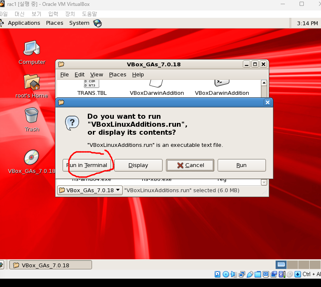321x287 pixels.
Task: Click VirtualBox optical drive status icon
Action: click(226, 274)
